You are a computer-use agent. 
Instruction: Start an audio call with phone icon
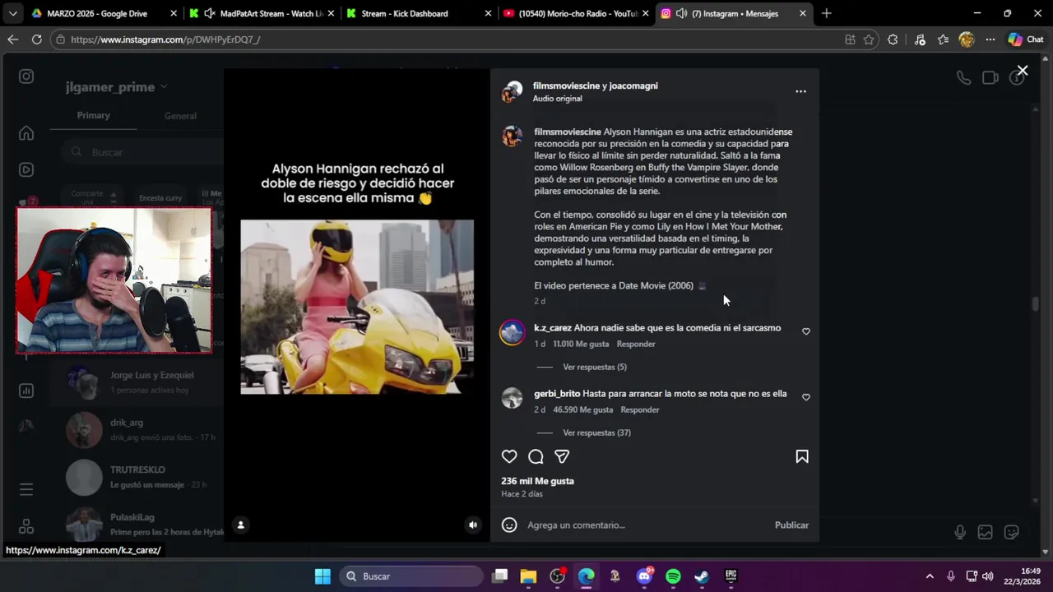963,77
